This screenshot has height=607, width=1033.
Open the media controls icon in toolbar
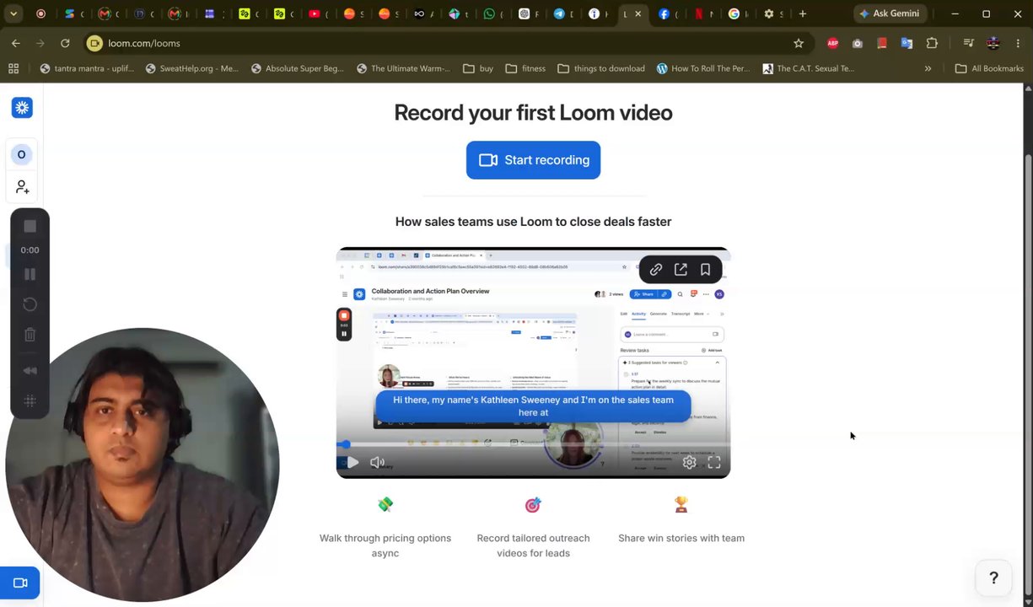[968, 43]
